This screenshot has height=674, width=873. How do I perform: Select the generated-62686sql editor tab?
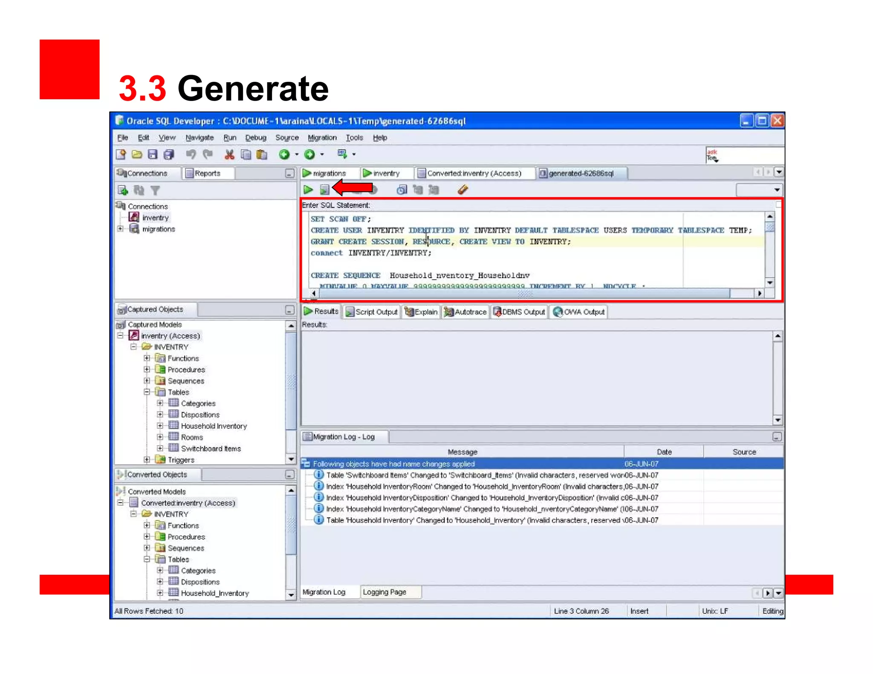[581, 173]
